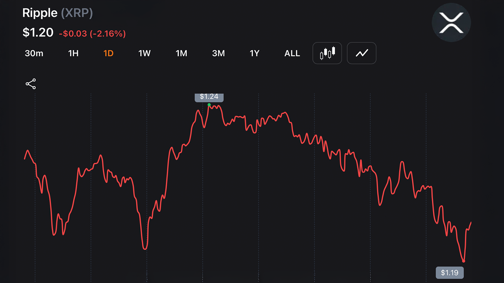Switch to candlestick chart view

click(327, 53)
